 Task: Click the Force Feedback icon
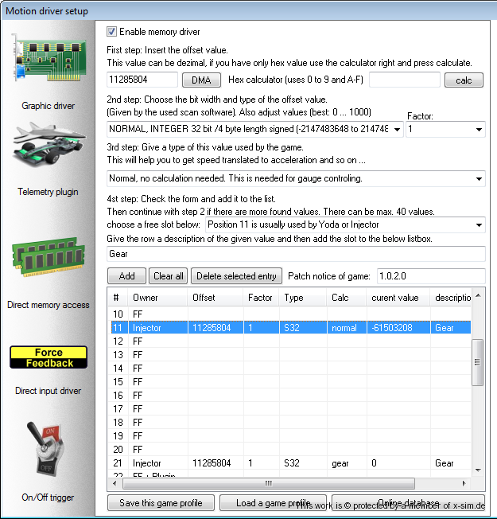47,358
